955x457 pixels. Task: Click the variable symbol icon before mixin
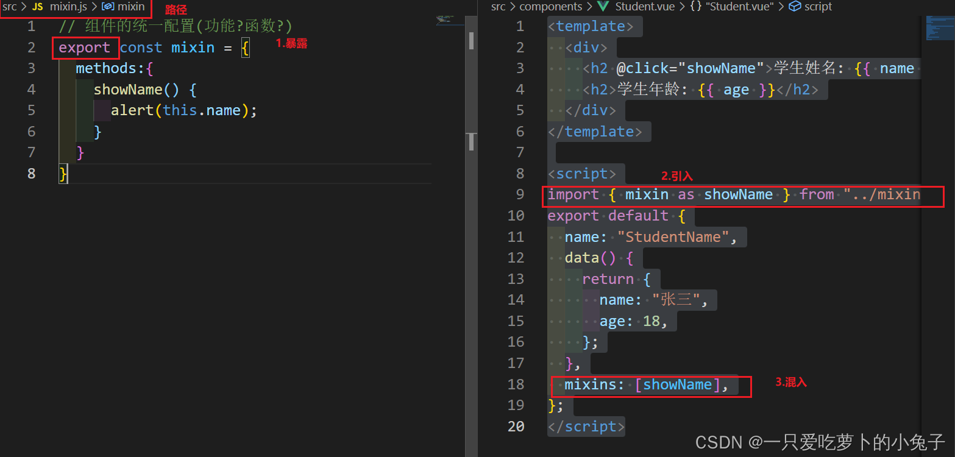(108, 7)
